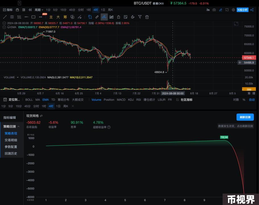Viewport: 259px width, 205px height.
Task: Select the 周K period in top toolbar
Action: click(110, 10)
